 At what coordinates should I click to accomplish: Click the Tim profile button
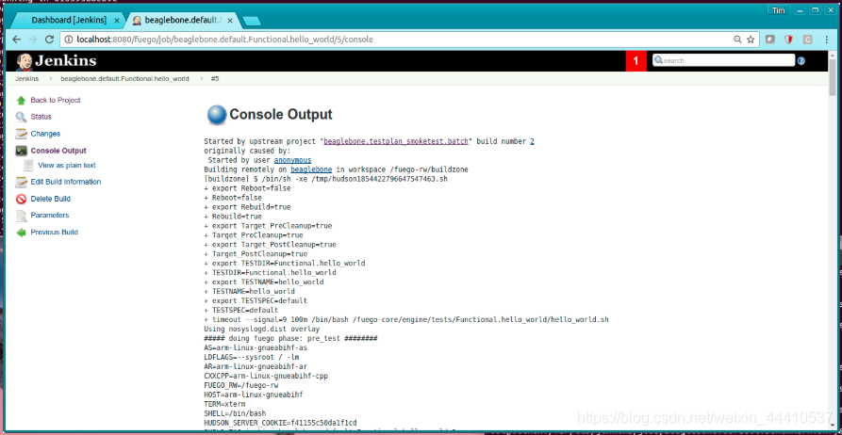(778, 10)
